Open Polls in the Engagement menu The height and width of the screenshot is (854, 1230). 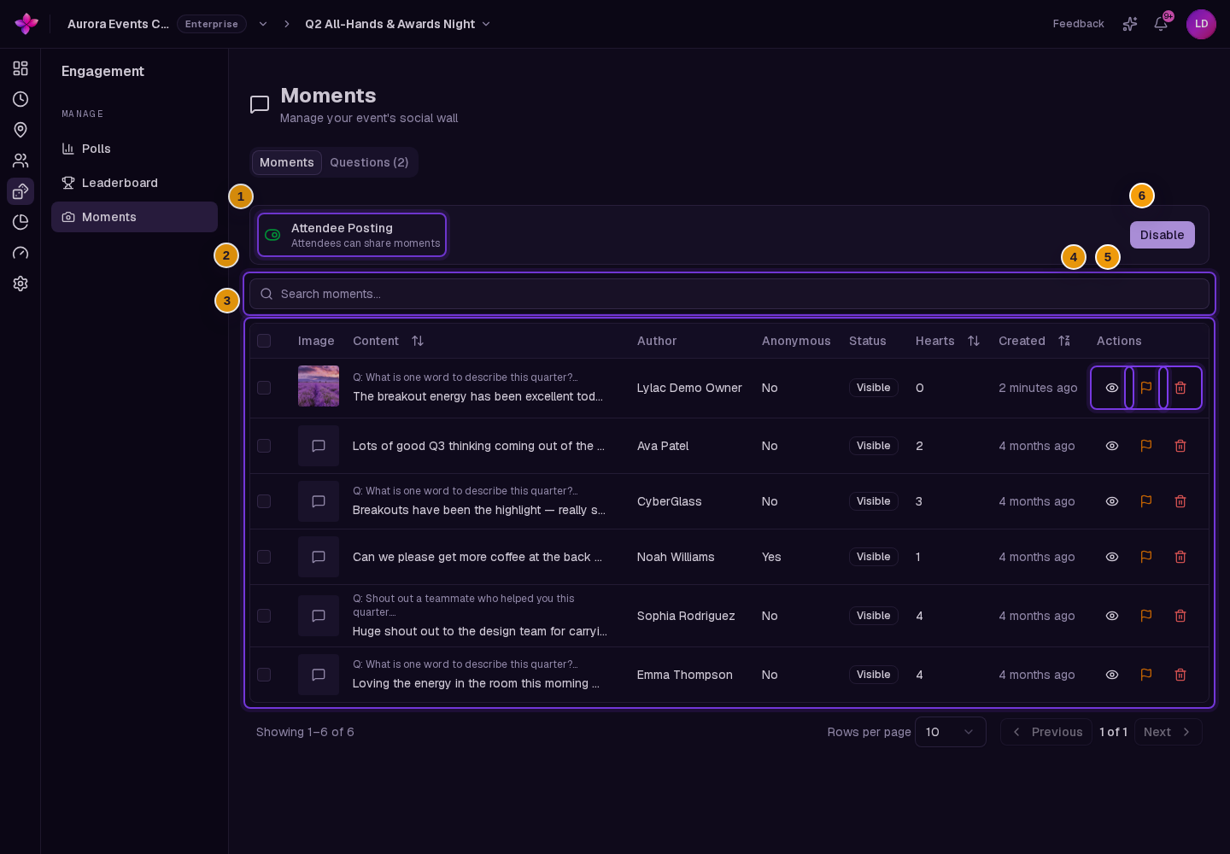[134, 149]
